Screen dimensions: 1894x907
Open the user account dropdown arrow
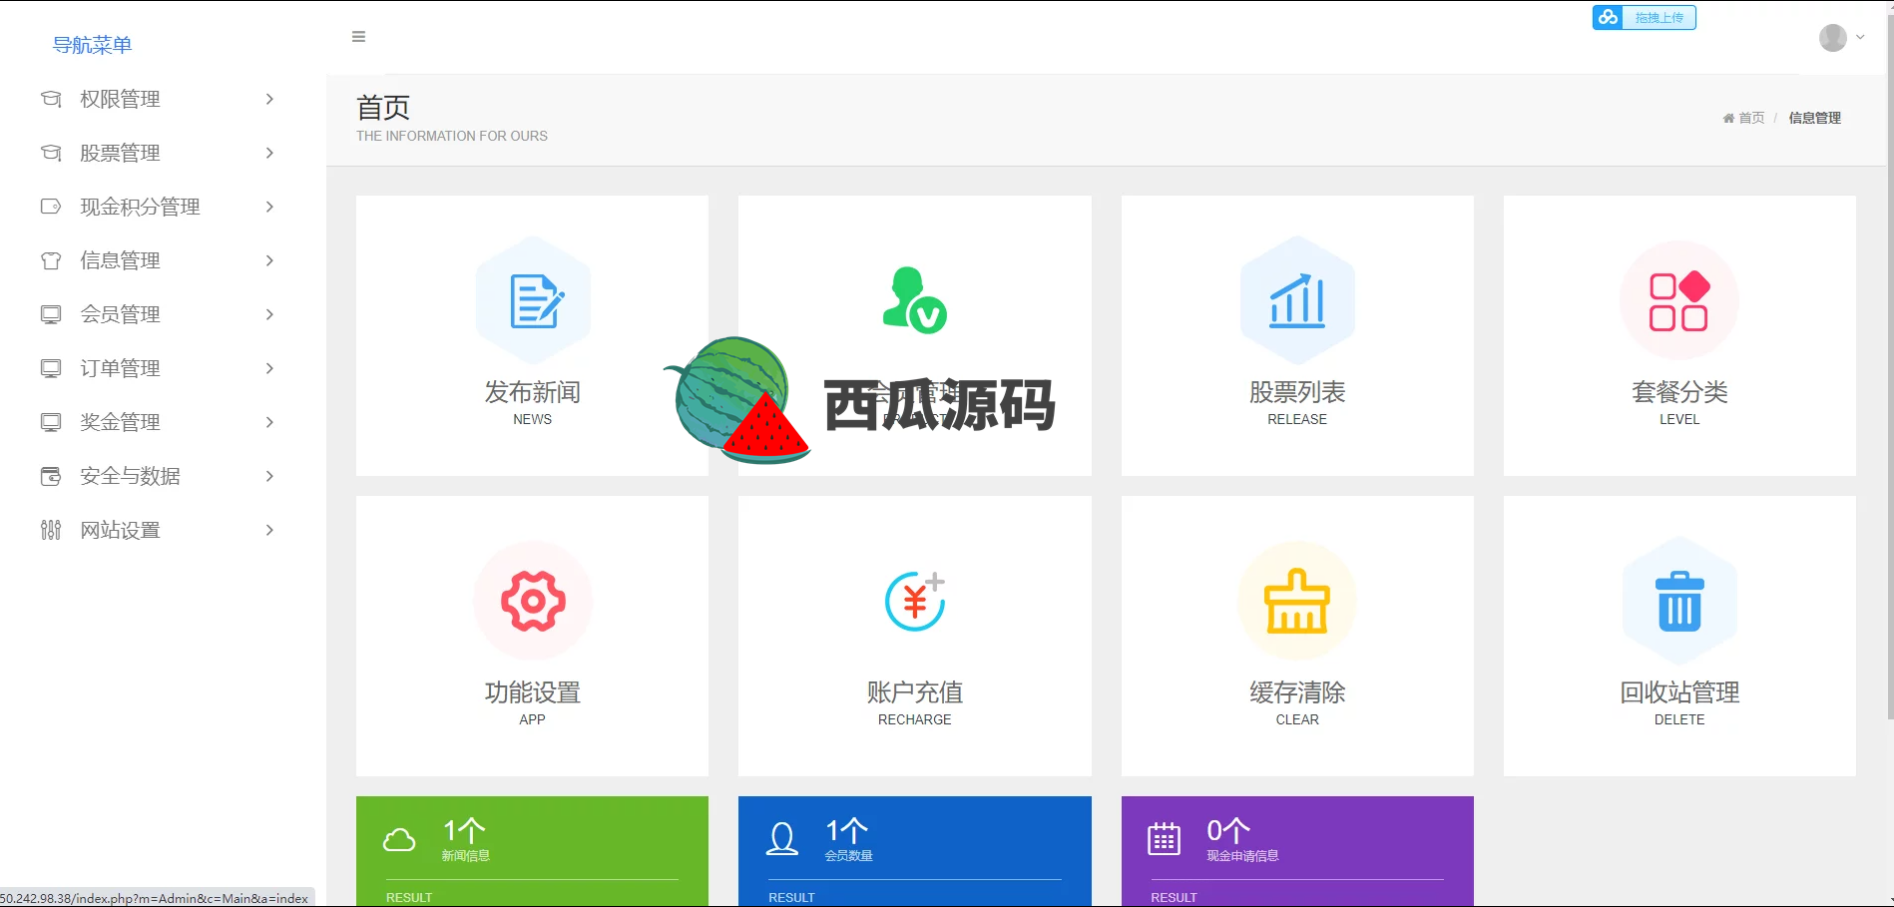pos(1860,37)
